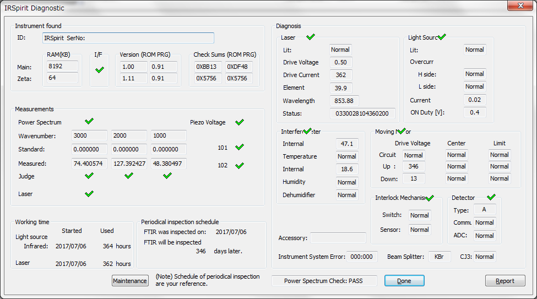537x299 pixels.
Task: Click Moving Mirror Circuit Normal value
Action: (414, 155)
